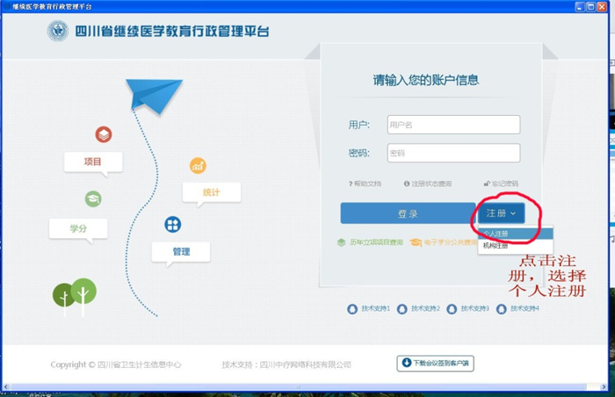Image resolution: width=615 pixels, height=397 pixels.
Task: Click the red 项目 layers icon
Action: pos(104,134)
